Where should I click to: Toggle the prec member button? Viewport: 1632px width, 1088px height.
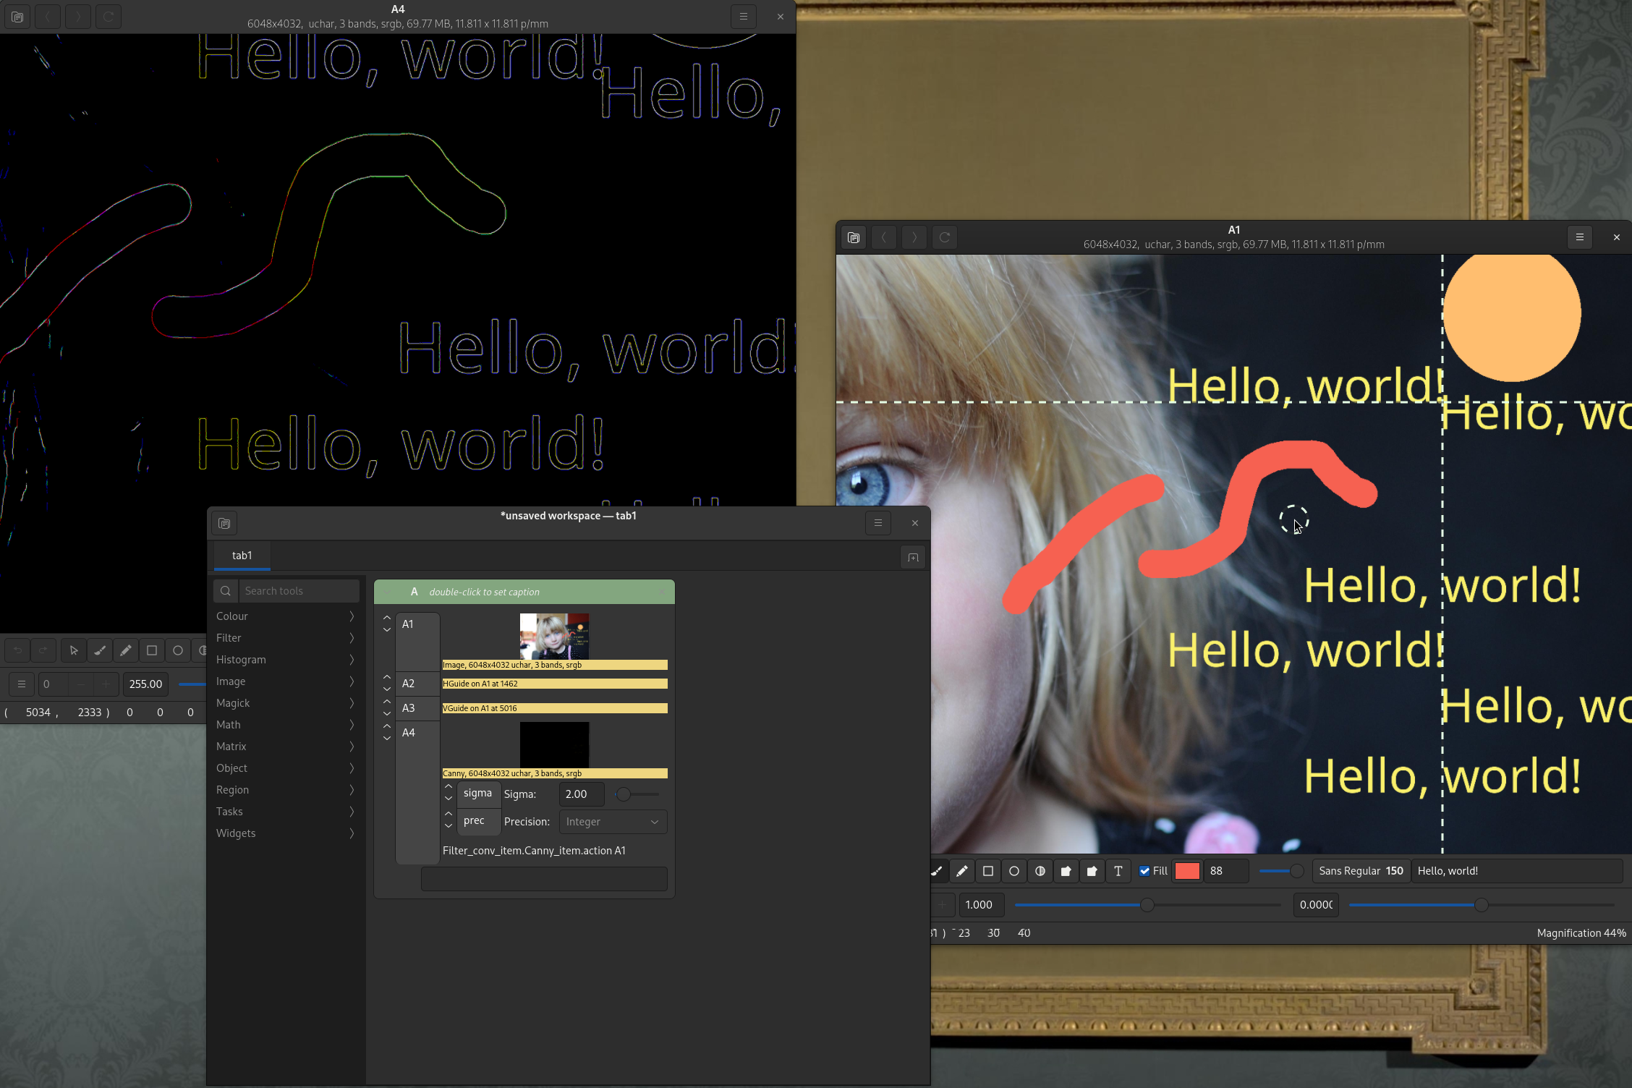[x=478, y=821]
